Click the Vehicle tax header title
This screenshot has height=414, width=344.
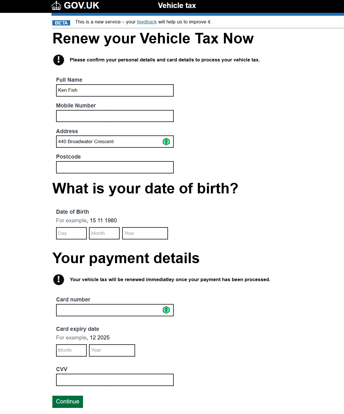coord(177,6)
